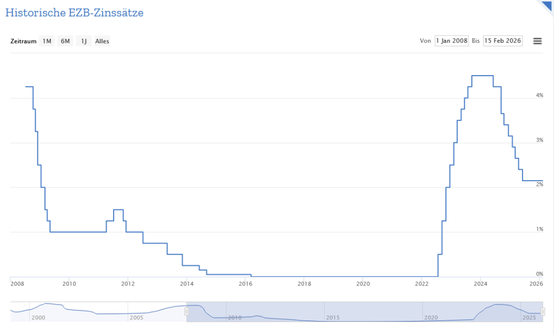This screenshot has width=554, height=334.
Task: Select the 1M time range
Action: click(47, 41)
